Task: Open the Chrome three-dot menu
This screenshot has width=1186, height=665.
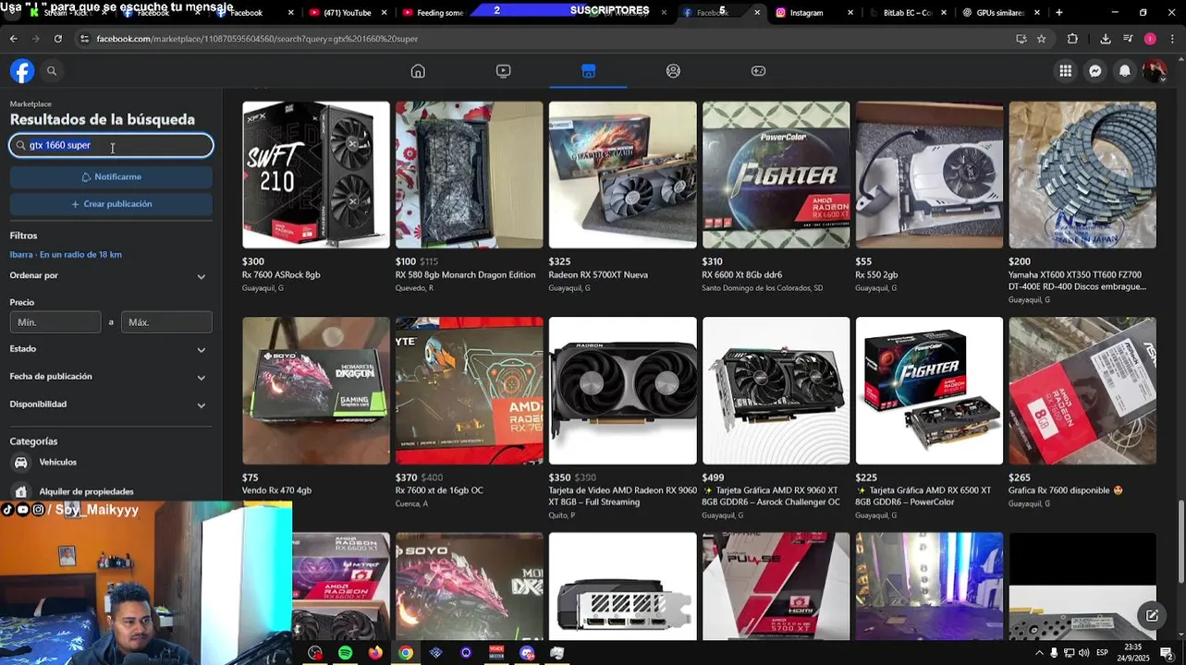Action: click(x=1172, y=39)
